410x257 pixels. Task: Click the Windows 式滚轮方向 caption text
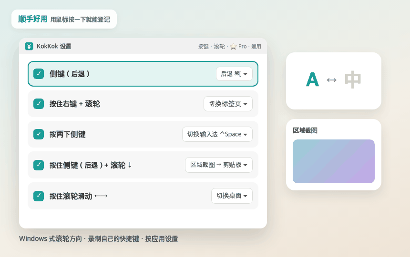click(51, 239)
